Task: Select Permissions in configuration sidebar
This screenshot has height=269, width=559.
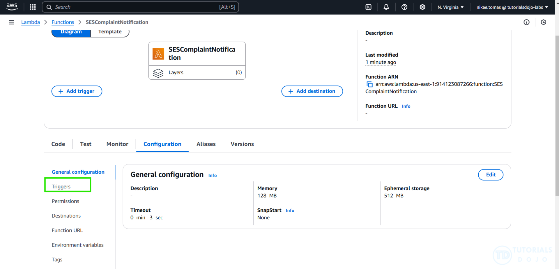Action: (x=66, y=201)
